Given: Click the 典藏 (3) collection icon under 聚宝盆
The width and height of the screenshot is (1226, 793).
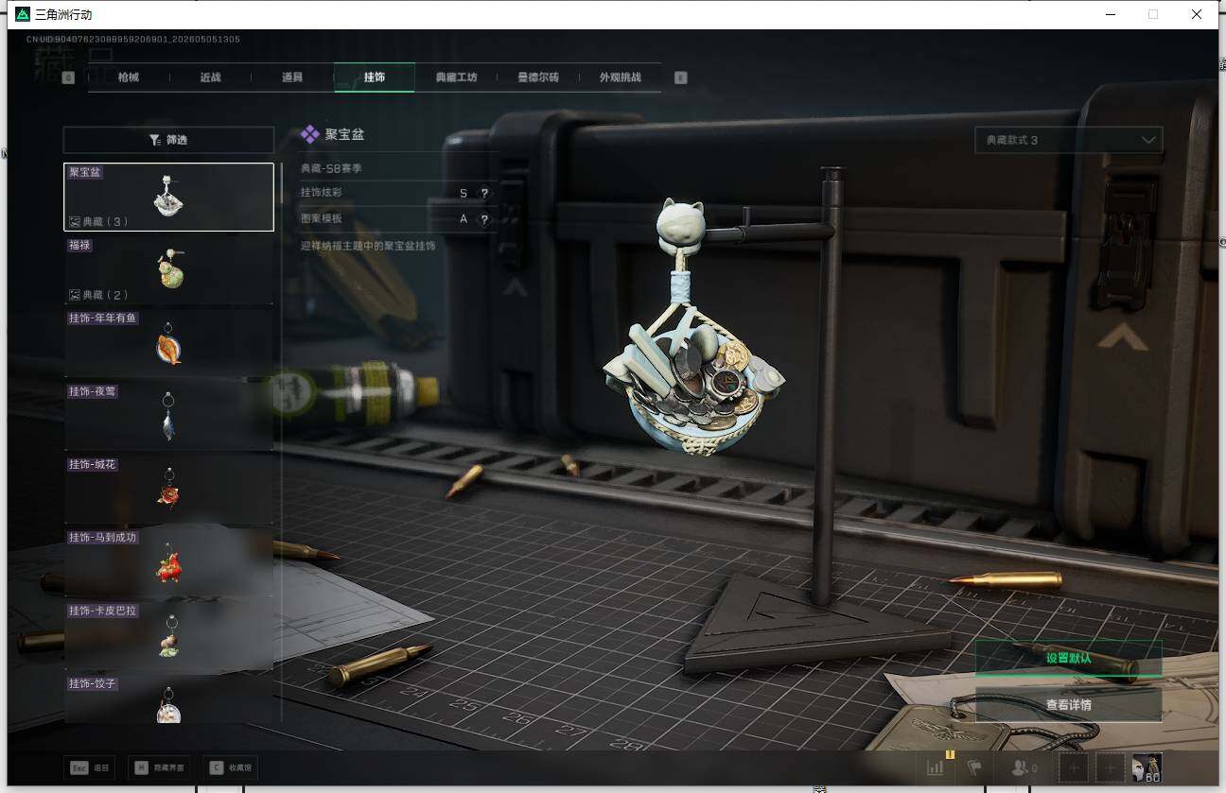Looking at the screenshot, I should (76, 222).
